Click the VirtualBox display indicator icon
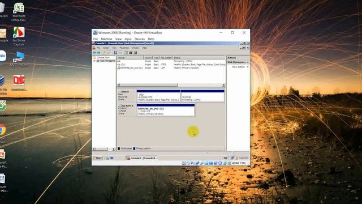 pos(211,163)
